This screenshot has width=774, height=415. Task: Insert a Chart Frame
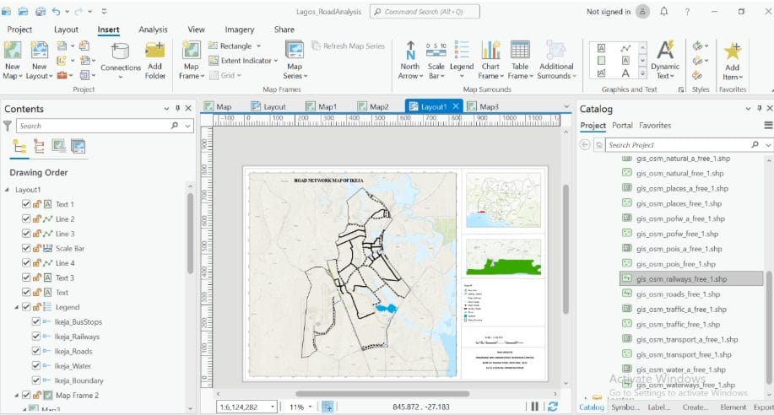click(490, 58)
